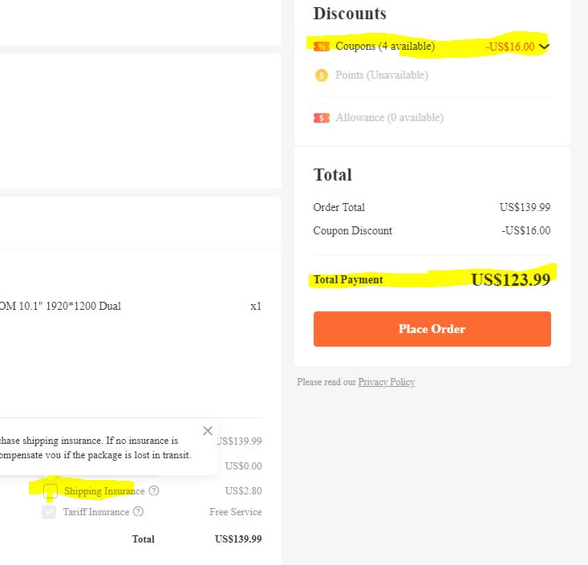Viewport: 588px width, 565px height.
Task: Click the -US$16.00 coupon amount
Action: click(509, 47)
